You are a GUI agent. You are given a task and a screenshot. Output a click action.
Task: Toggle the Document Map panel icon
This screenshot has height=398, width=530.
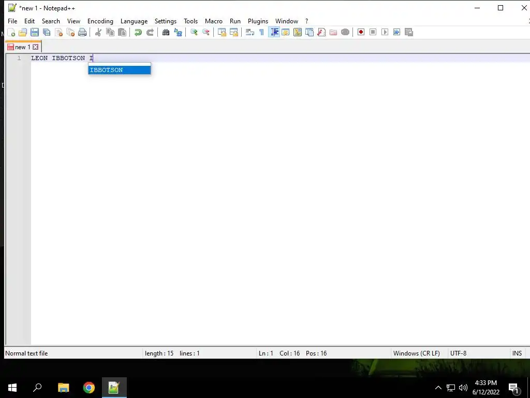pos(298,33)
